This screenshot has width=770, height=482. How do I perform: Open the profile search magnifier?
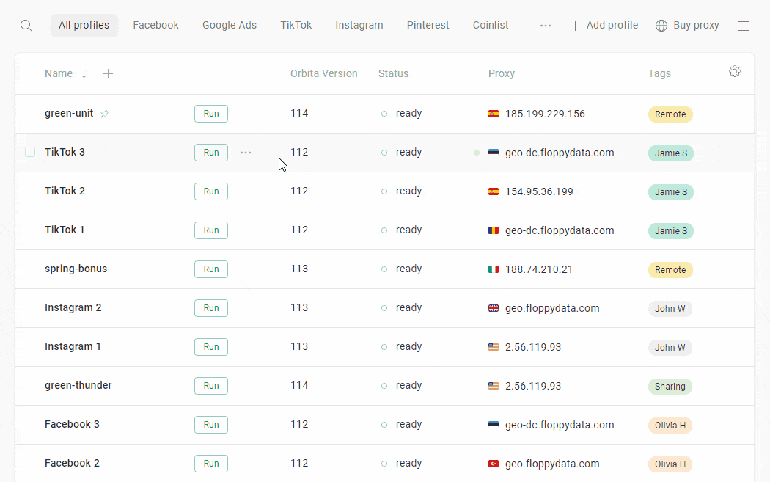click(26, 26)
